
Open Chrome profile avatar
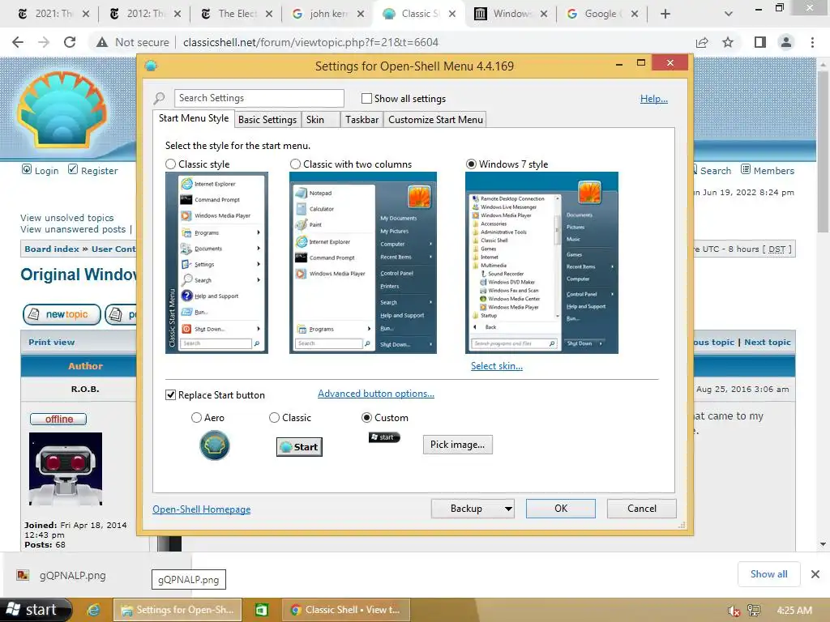pos(786,42)
